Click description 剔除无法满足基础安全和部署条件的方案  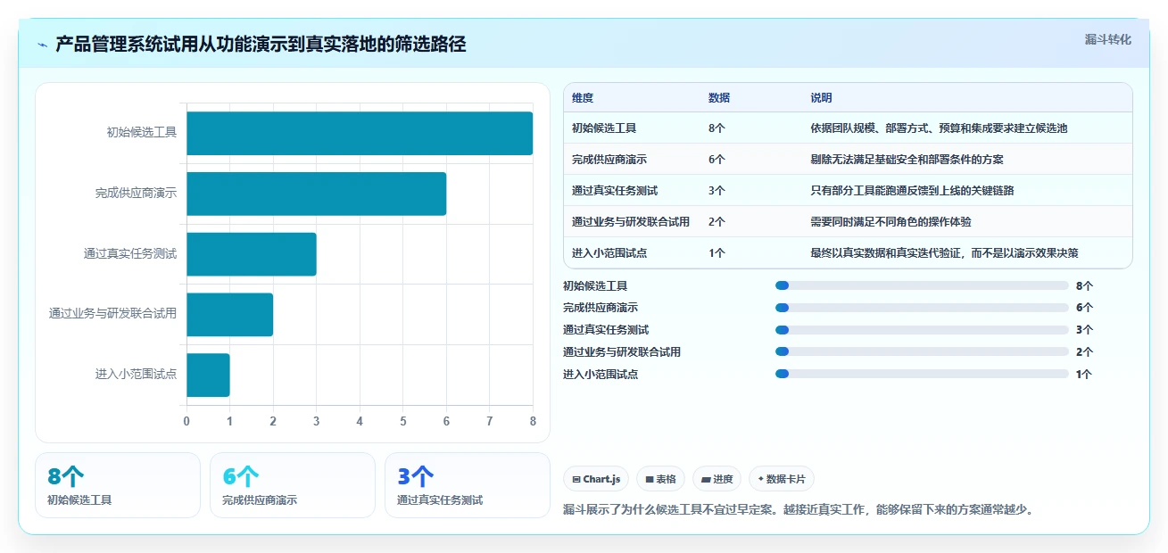pyautogui.click(x=907, y=160)
